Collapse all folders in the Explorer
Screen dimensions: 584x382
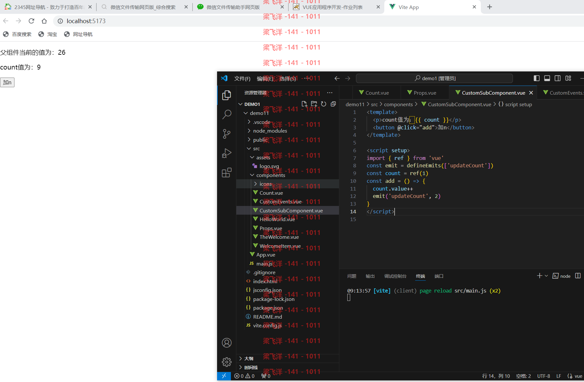click(x=333, y=104)
